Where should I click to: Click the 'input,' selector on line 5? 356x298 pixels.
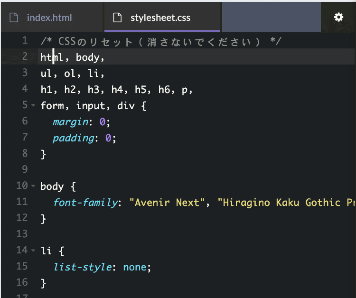(x=93, y=106)
